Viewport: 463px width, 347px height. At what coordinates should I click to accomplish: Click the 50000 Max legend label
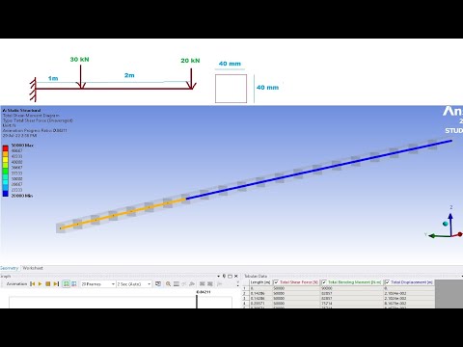click(x=22, y=146)
